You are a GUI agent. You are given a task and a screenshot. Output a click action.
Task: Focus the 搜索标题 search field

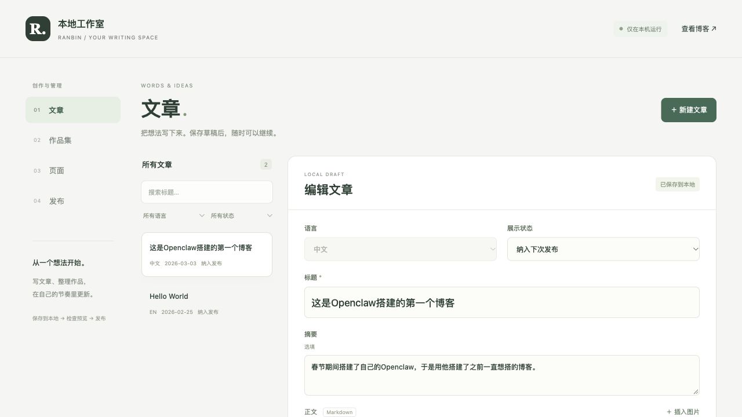coord(207,192)
